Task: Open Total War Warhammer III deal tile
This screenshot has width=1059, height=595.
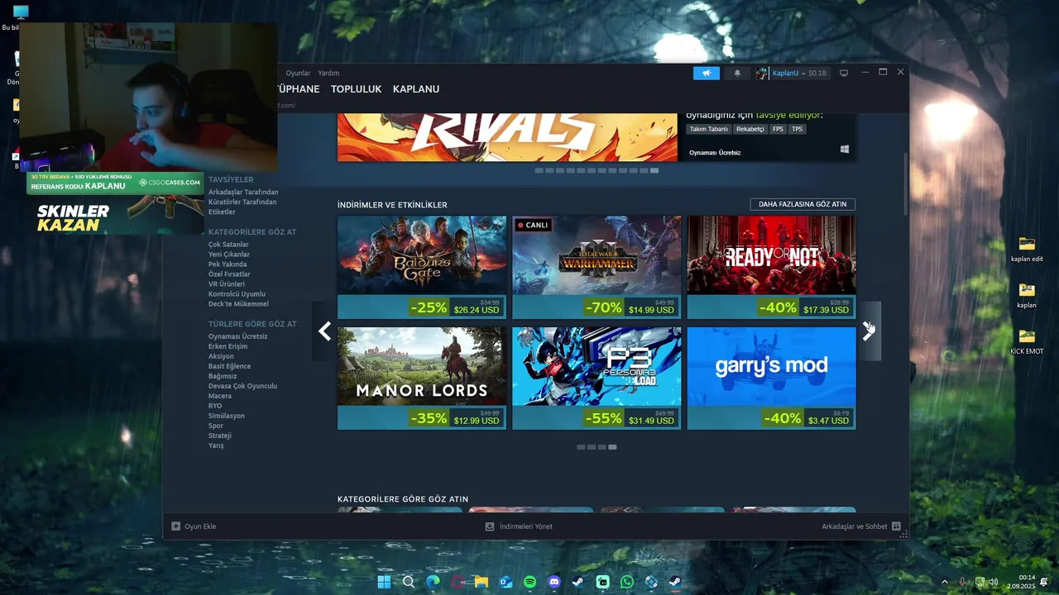Action: [597, 268]
